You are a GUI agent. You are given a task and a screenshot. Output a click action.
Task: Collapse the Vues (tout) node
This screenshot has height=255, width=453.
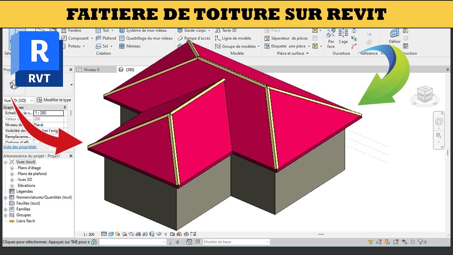(x=5, y=162)
